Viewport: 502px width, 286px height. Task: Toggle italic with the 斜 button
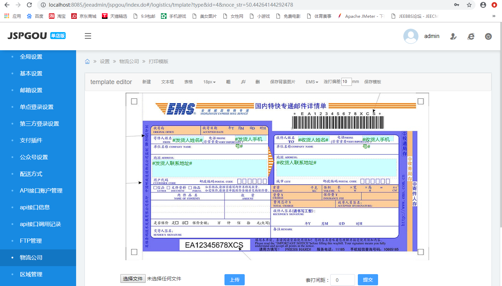(243, 82)
